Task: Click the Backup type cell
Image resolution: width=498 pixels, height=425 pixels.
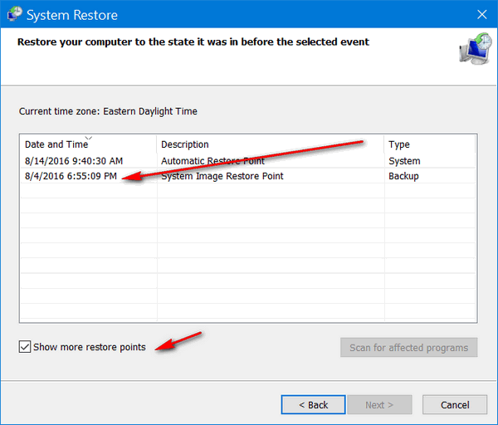Action: (x=403, y=176)
